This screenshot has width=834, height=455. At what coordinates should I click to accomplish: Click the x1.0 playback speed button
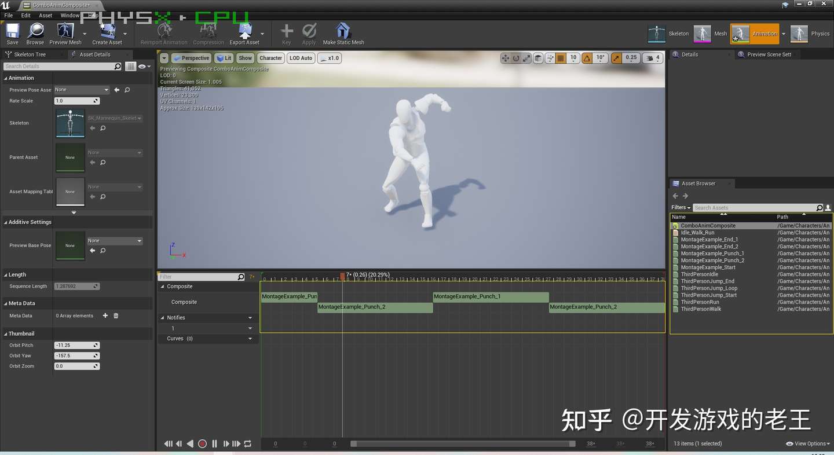coord(330,58)
